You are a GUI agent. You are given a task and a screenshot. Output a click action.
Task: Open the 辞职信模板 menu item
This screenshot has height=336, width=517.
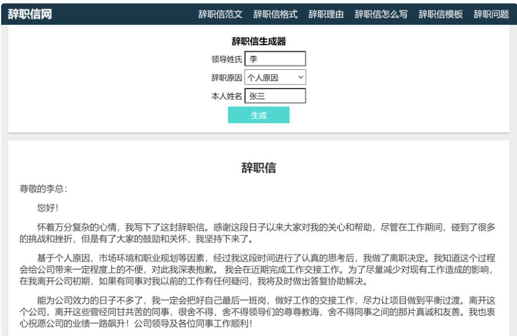pos(438,14)
